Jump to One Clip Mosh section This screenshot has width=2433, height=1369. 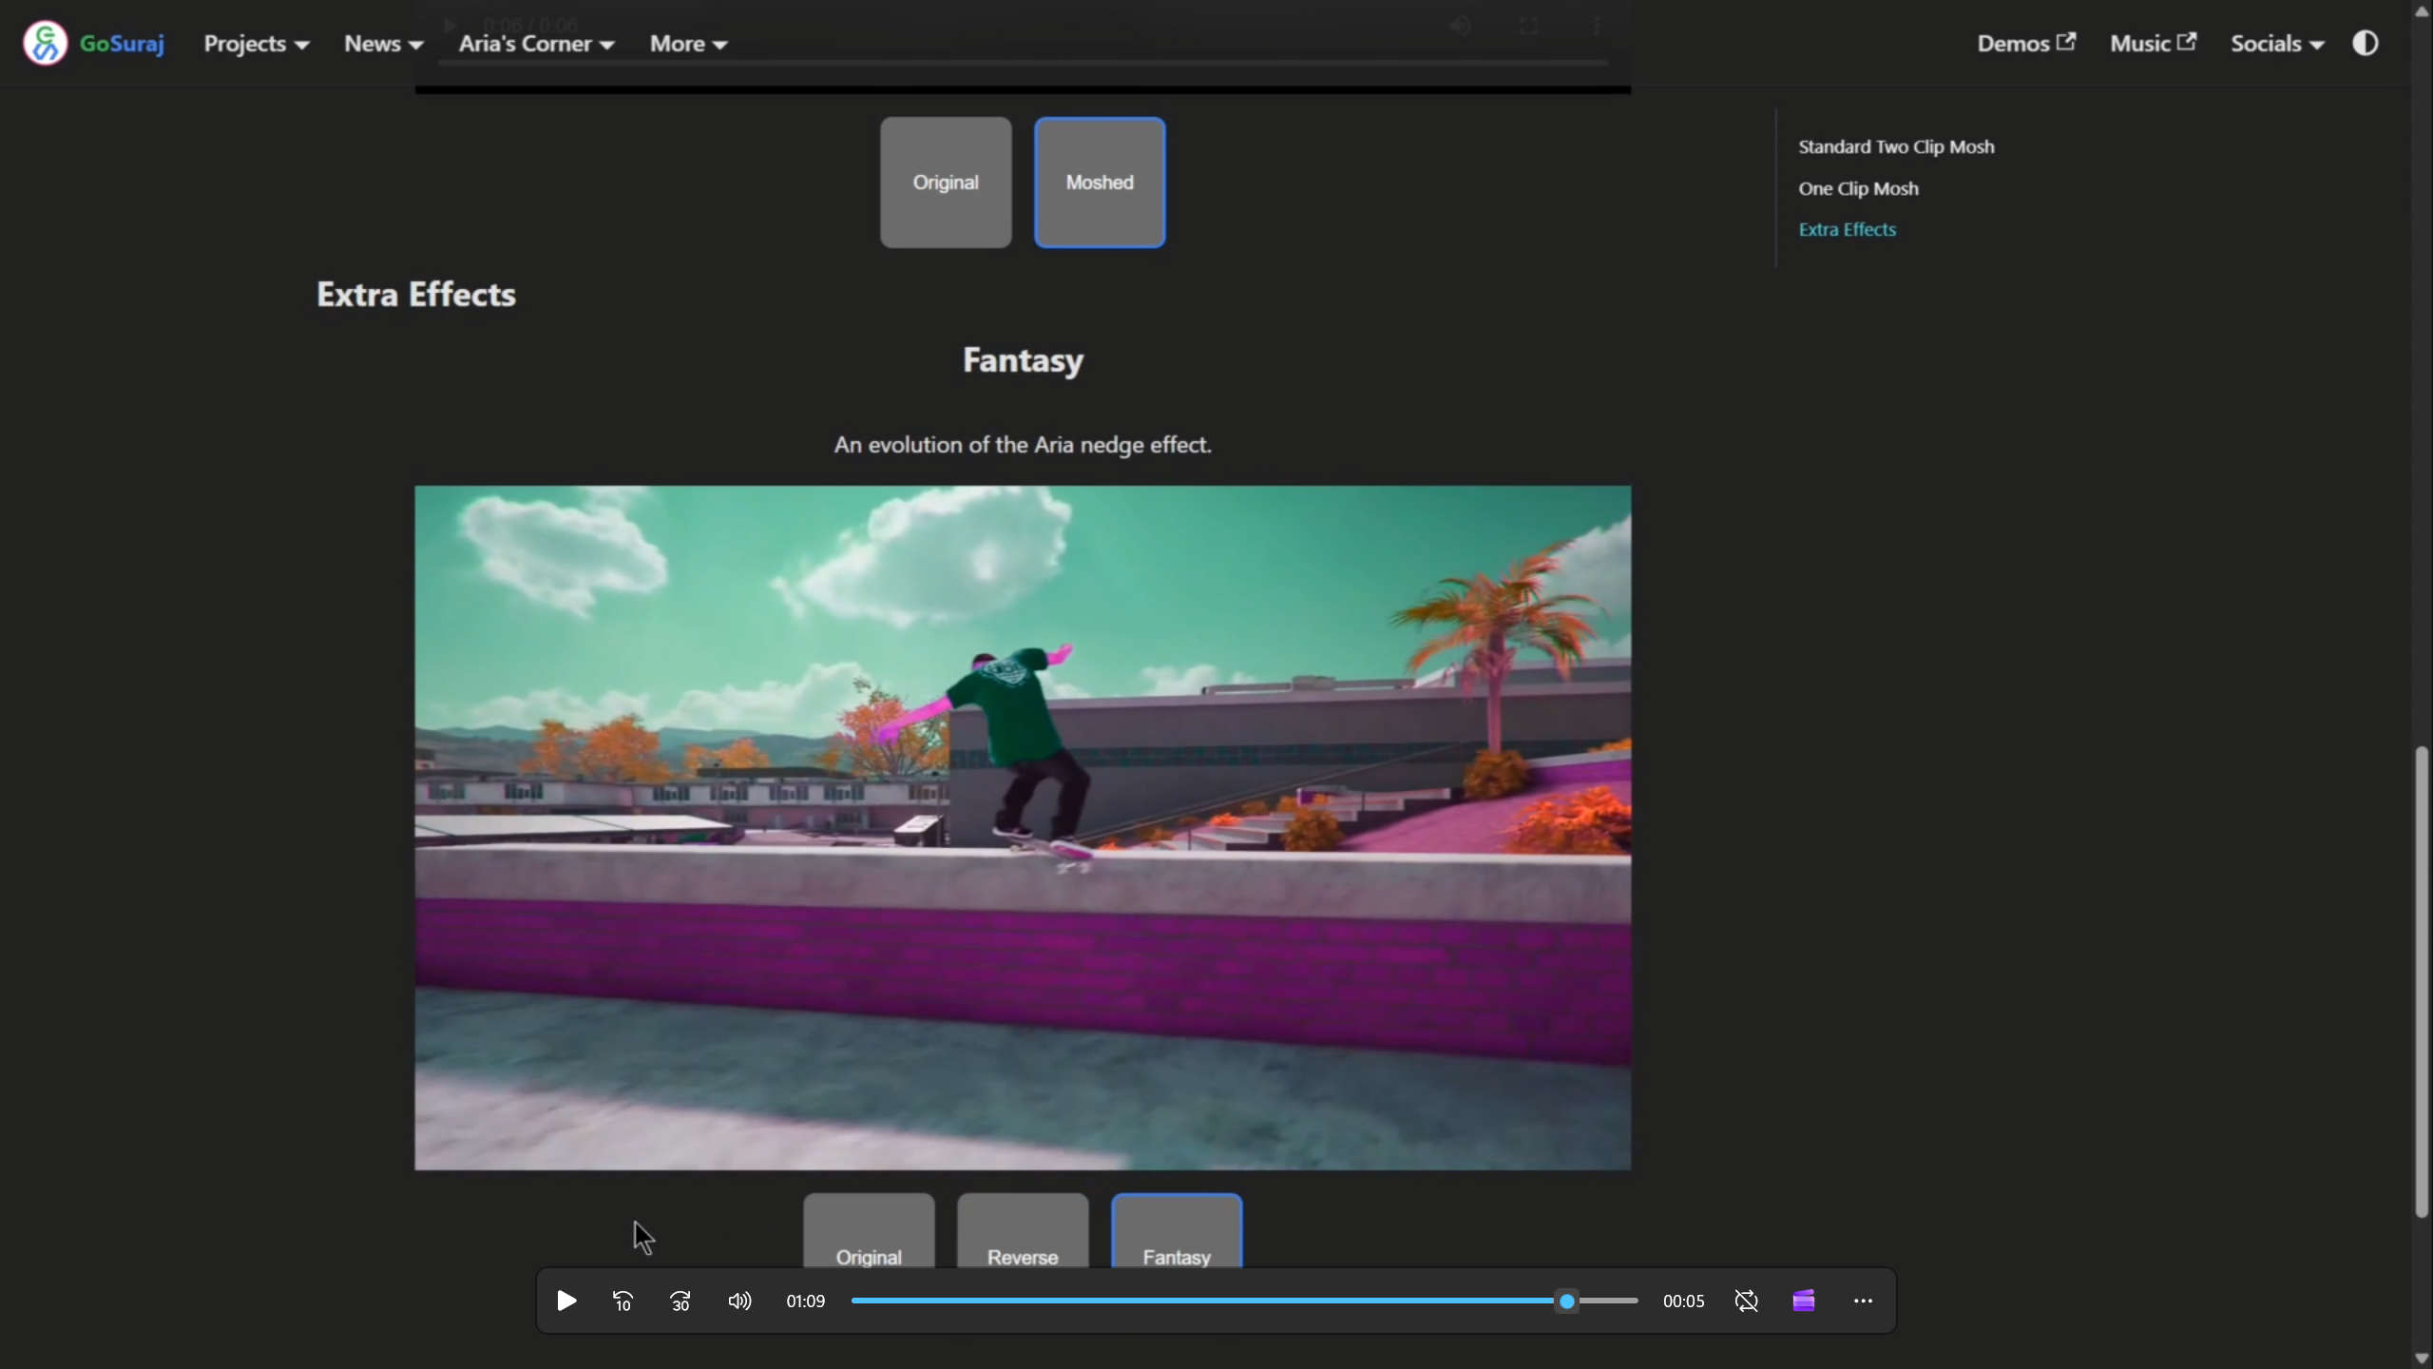coord(1858,188)
